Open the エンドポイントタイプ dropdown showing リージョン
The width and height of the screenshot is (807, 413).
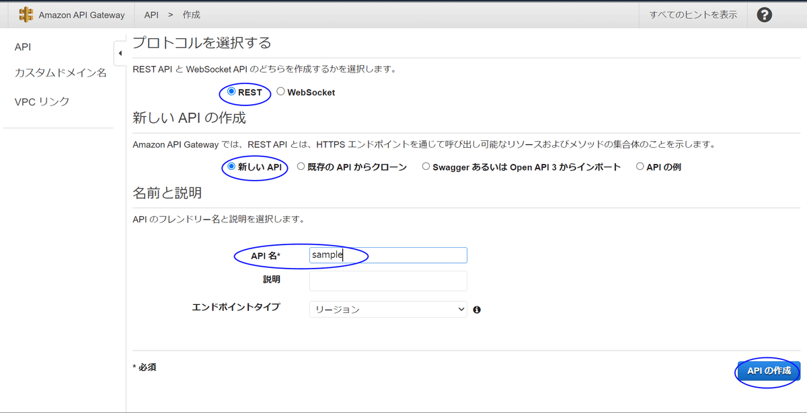tap(388, 309)
